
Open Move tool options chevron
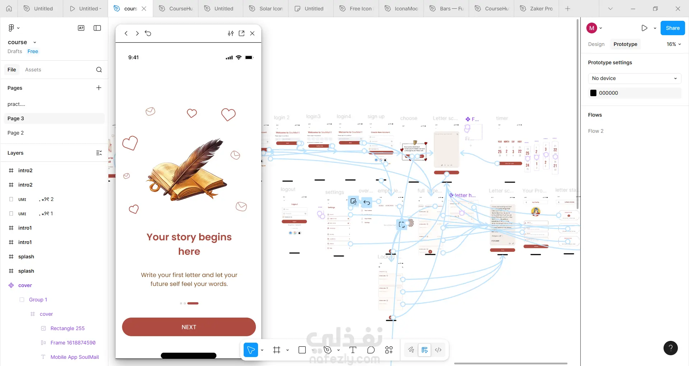pyautogui.click(x=262, y=350)
